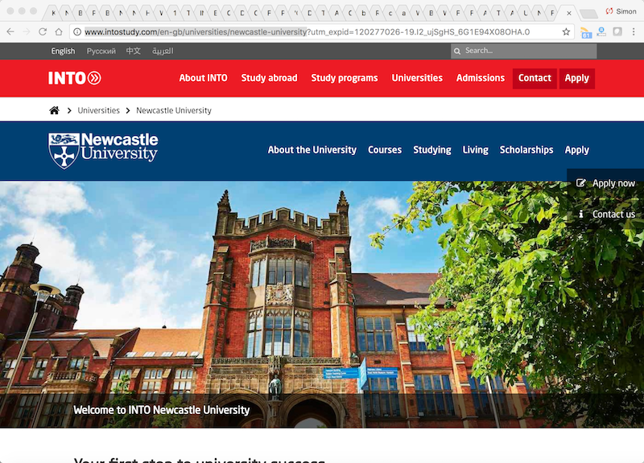The width and height of the screenshot is (644, 463).
Task: Click the INTO logo
Action: 74,78
